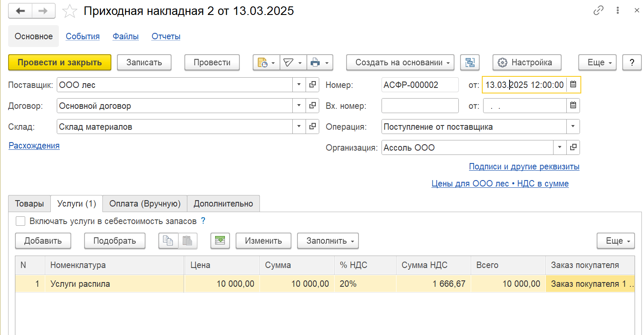Copy selected rows with copy icon
Screen dimensions: 644x335
168,241
